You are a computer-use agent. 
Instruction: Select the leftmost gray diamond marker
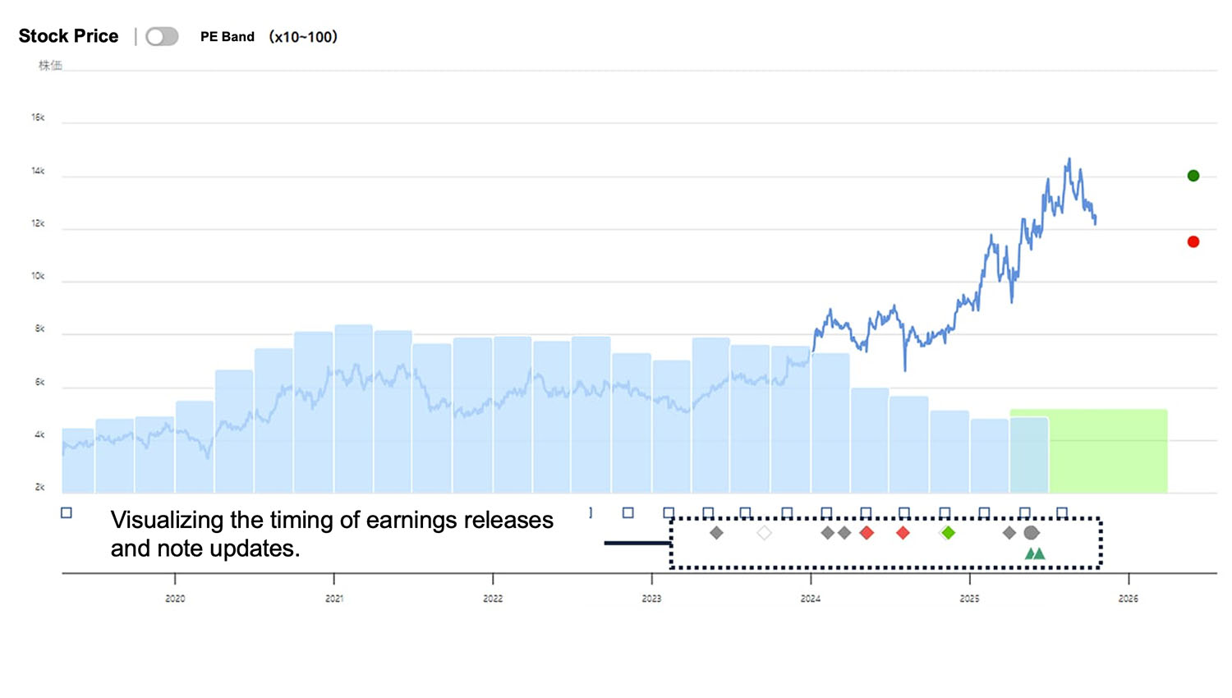716,533
